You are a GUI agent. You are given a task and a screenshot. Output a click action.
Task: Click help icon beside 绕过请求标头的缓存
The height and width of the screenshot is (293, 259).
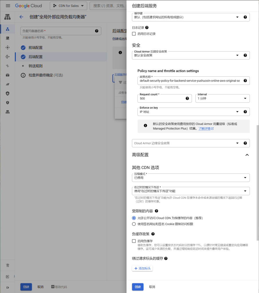[166, 258]
